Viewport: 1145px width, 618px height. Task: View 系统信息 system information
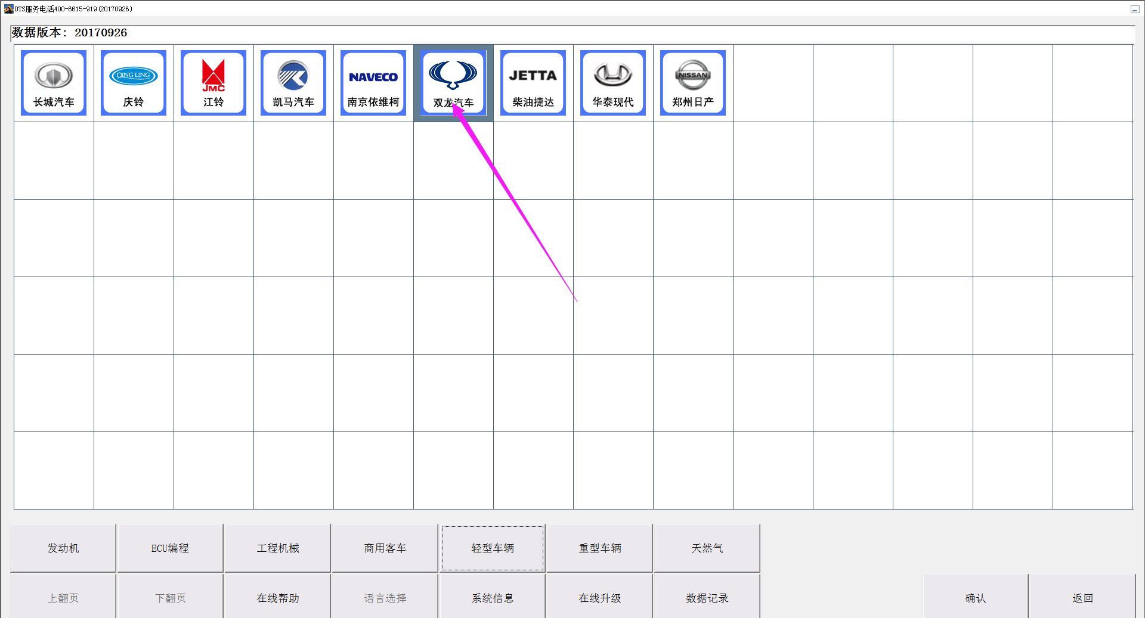[493, 597]
